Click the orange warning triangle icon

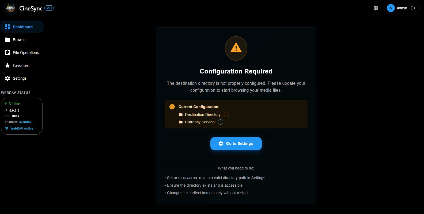(x=236, y=48)
